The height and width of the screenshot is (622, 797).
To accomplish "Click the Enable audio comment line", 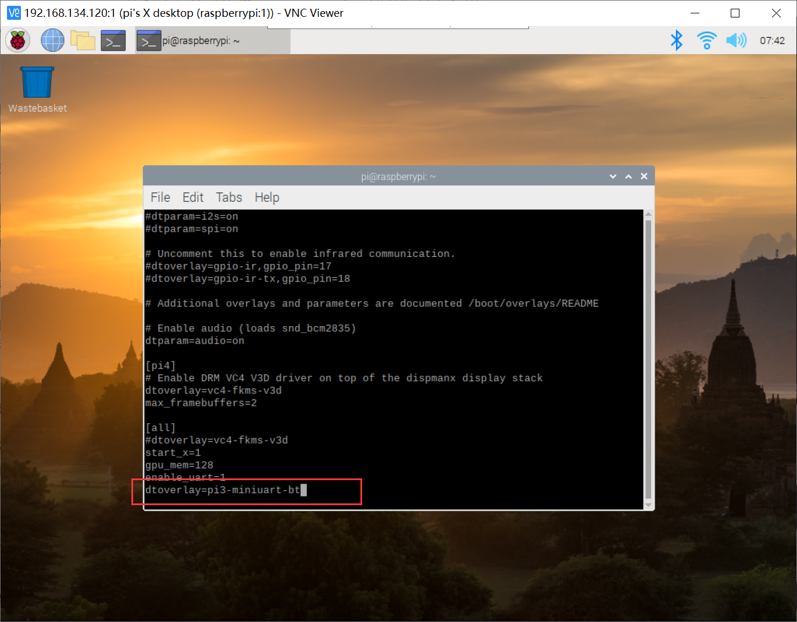I will [251, 328].
